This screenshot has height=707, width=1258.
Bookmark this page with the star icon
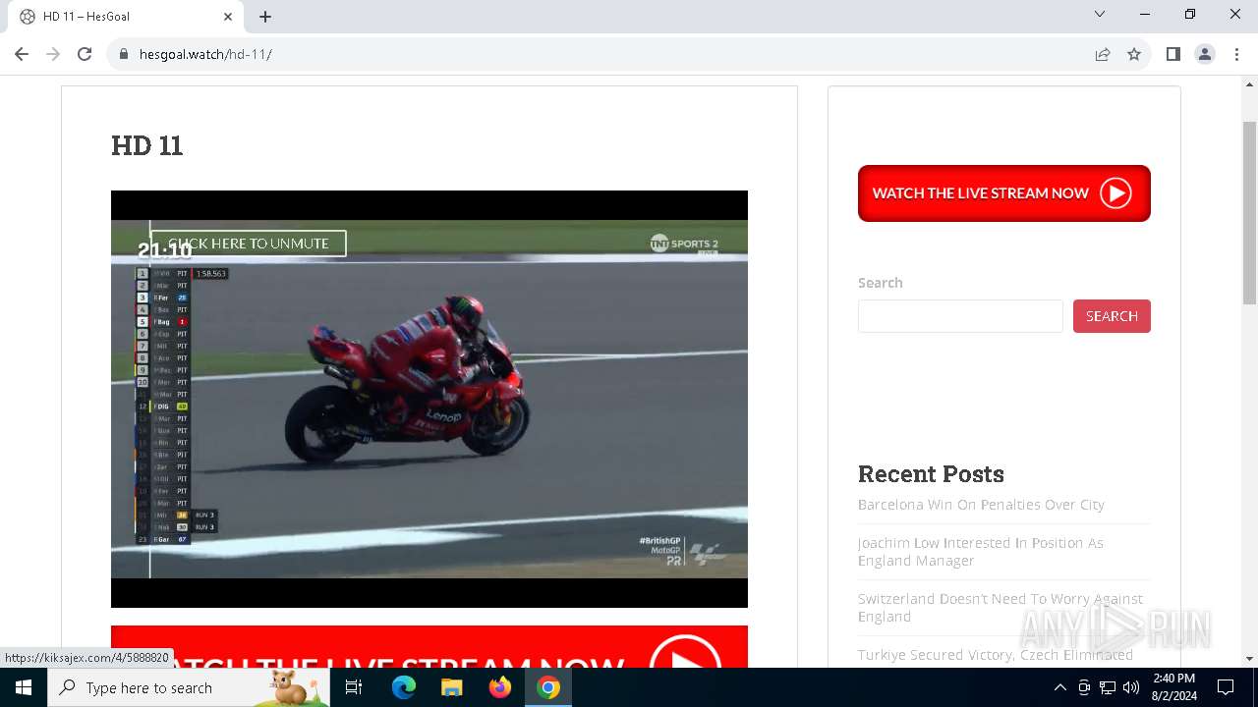point(1134,54)
